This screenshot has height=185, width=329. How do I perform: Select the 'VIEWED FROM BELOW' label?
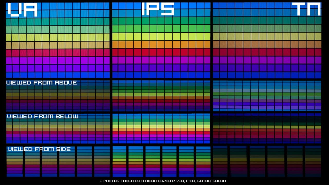pyautogui.click(x=43, y=116)
